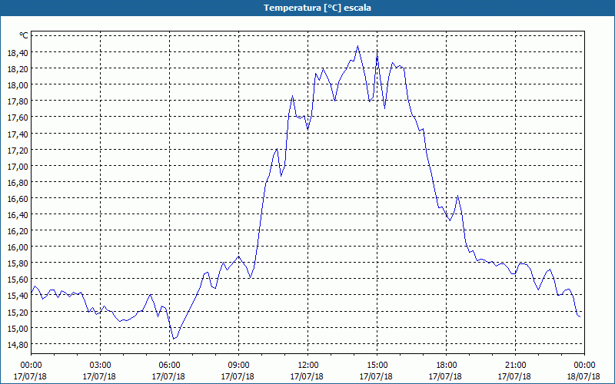Click the 16,40 y-axis value
The image size is (615, 384).
pyautogui.click(x=18, y=214)
